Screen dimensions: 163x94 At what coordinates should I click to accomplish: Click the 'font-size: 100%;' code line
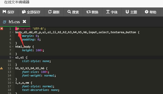(36, 72)
